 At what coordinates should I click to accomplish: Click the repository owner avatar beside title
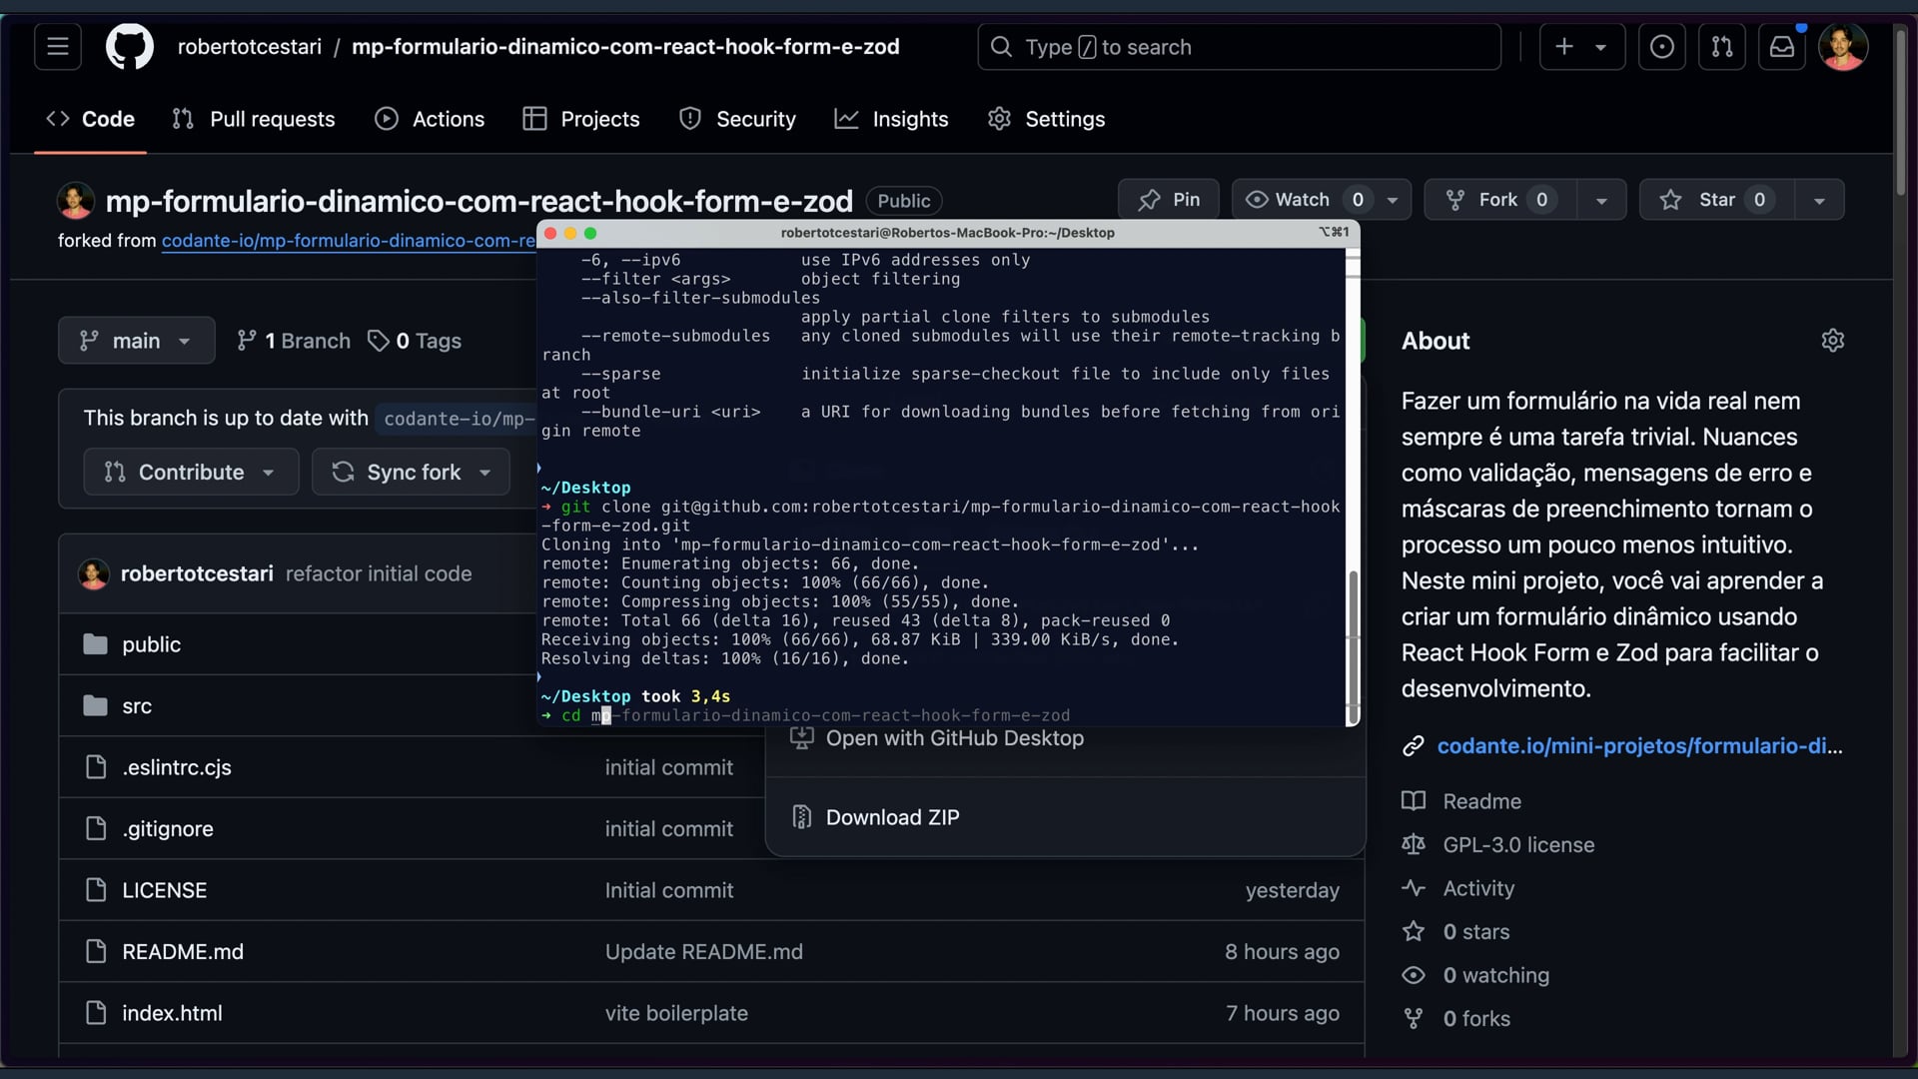[76, 201]
